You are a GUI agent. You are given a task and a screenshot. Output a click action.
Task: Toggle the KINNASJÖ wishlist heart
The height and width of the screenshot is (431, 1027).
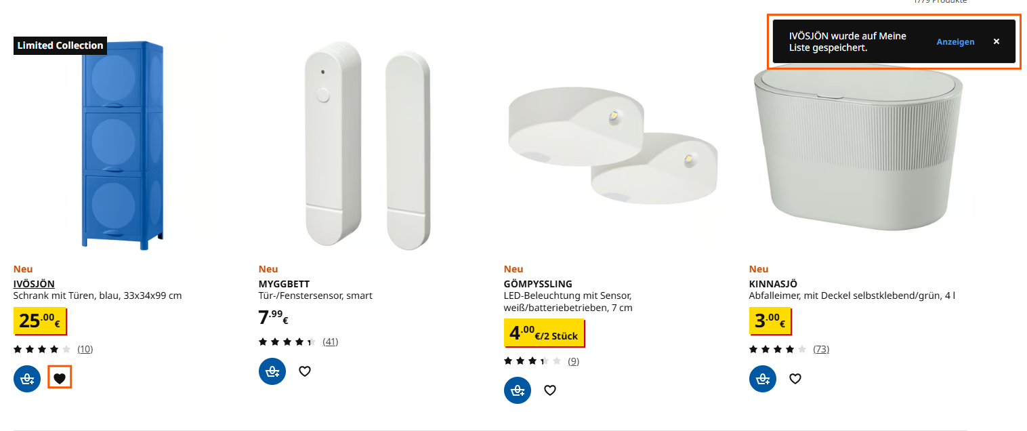click(x=795, y=378)
